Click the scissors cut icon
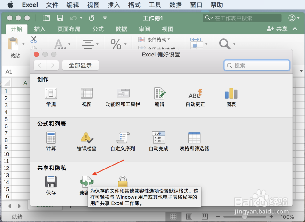The width and height of the screenshot is (305, 222). coord(34,39)
